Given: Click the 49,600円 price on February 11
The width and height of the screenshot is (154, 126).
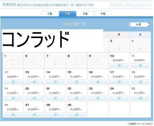Looking at the screenshot, I should pos(140,60).
